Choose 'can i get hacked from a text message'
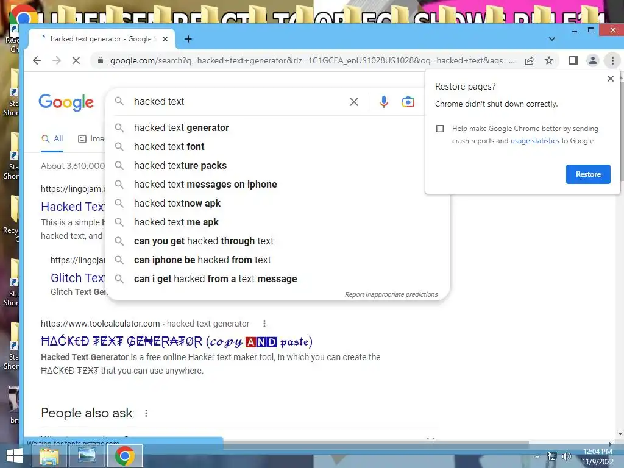The height and width of the screenshot is (468, 624). pos(278,279)
